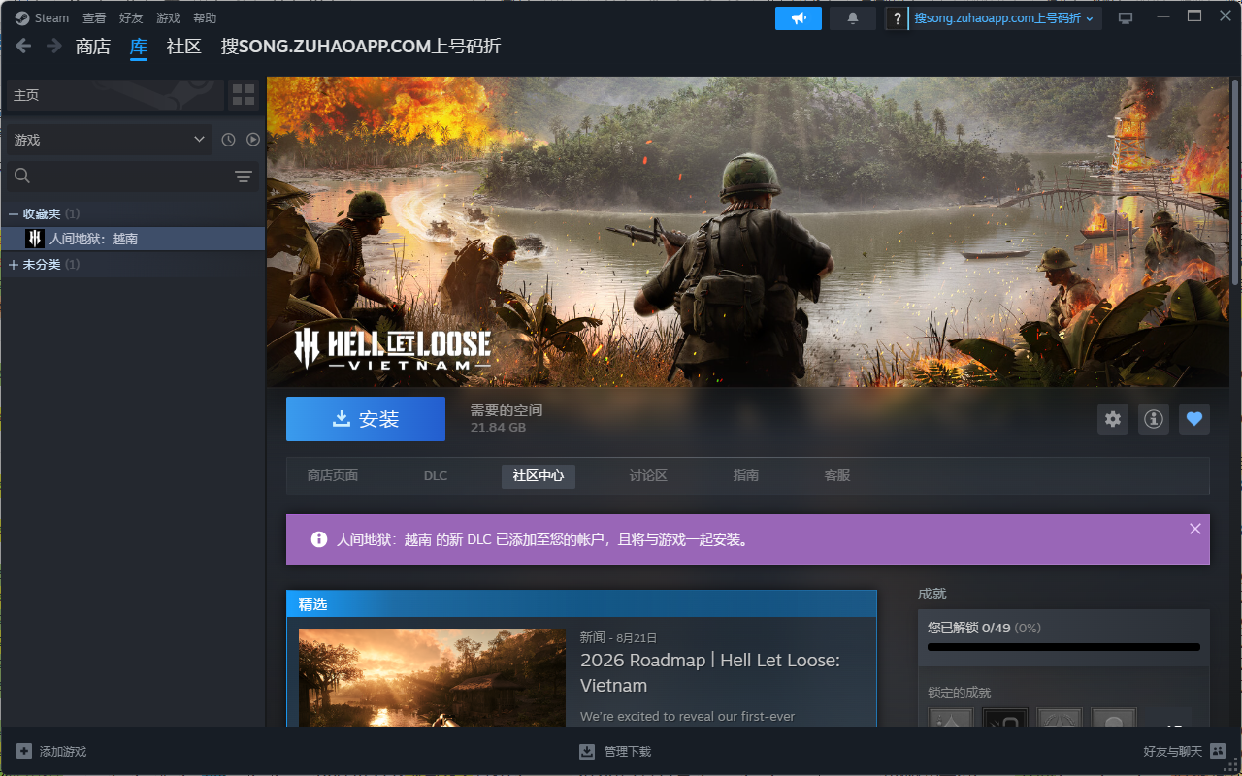
Task: Expand the account dropdown 搜song.zuhaoapp.com上号码折
Action: [x=1005, y=18]
